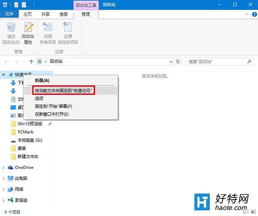Open the Pictures (图片) sidebar item

tap(17, 116)
